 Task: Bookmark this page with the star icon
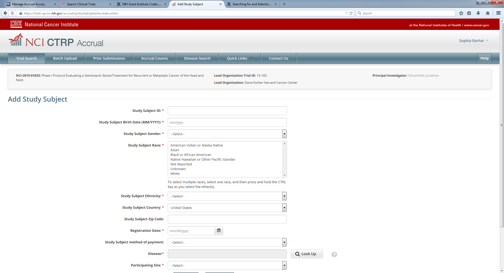pos(461,13)
